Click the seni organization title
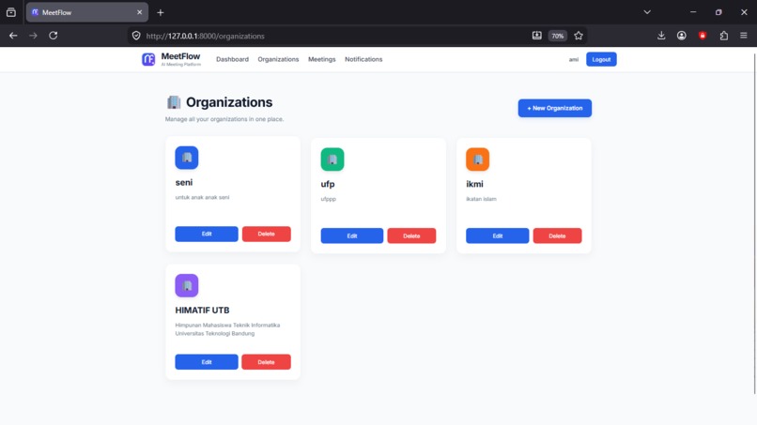 click(x=184, y=182)
